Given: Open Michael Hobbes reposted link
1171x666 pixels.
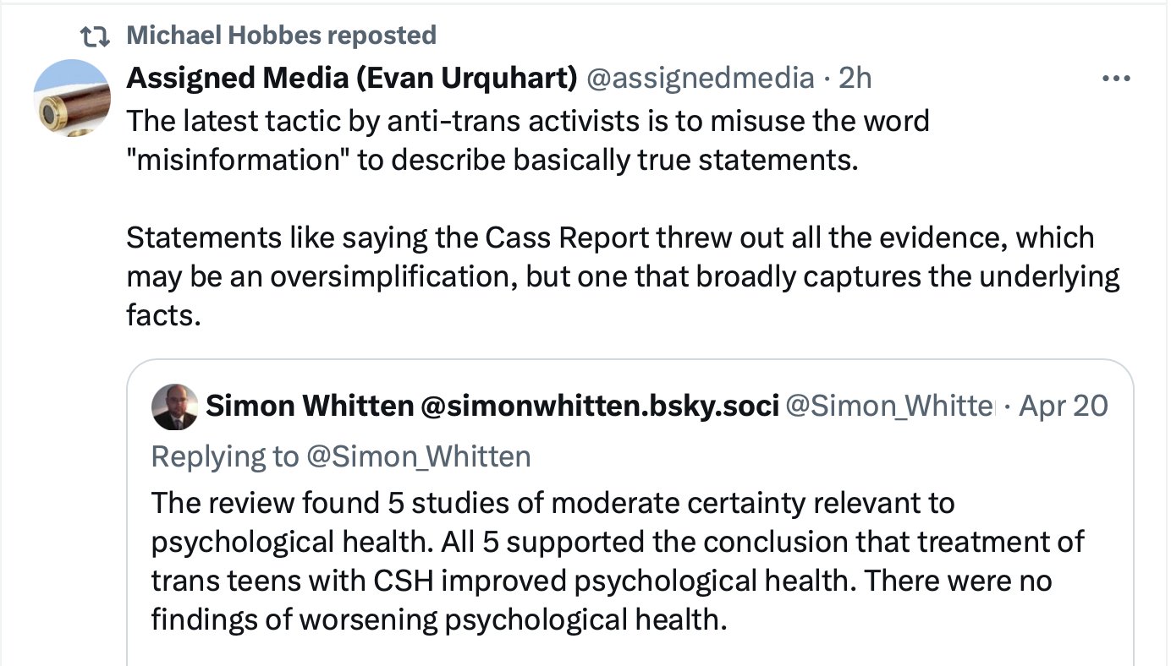Looking at the screenshot, I should point(281,35).
